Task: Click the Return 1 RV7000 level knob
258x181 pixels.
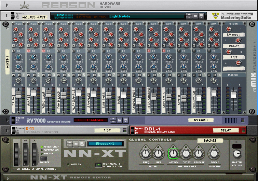Action: click(229, 29)
